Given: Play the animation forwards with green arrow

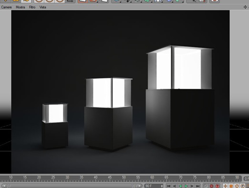Looking at the screenshot, I should tap(186, 186).
